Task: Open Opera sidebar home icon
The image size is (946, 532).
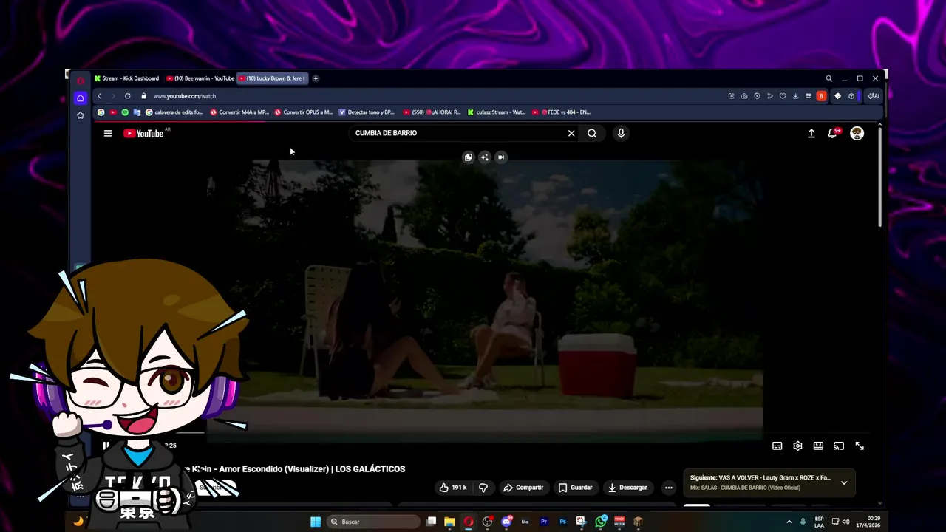Action: pyautogui.click(x=81, y=98)
